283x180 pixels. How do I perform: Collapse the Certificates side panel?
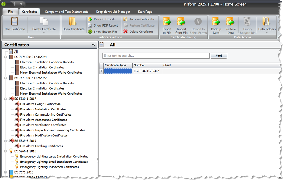pos(93,45)
